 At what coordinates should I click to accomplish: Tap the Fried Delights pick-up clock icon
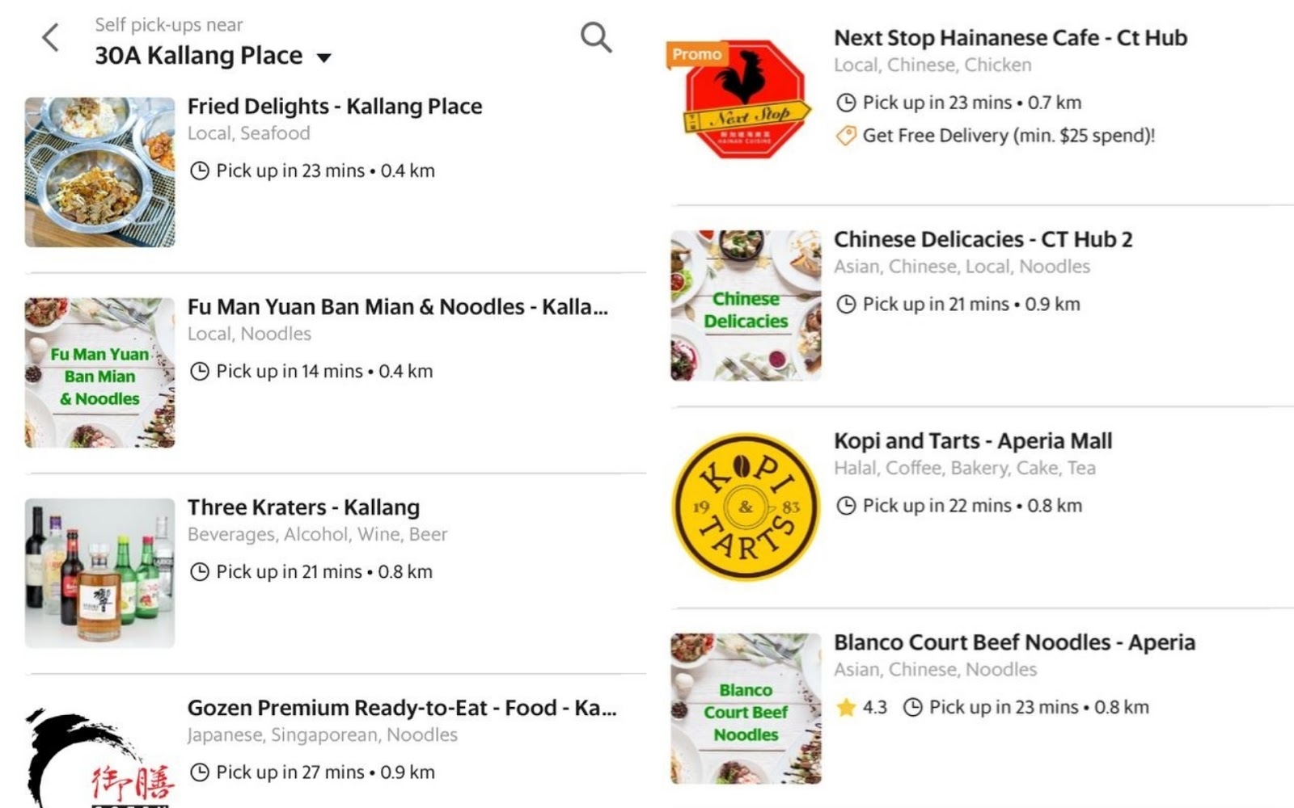tap(199, 171)
